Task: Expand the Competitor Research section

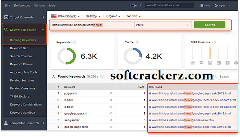Action: click(x=43, y=123)
